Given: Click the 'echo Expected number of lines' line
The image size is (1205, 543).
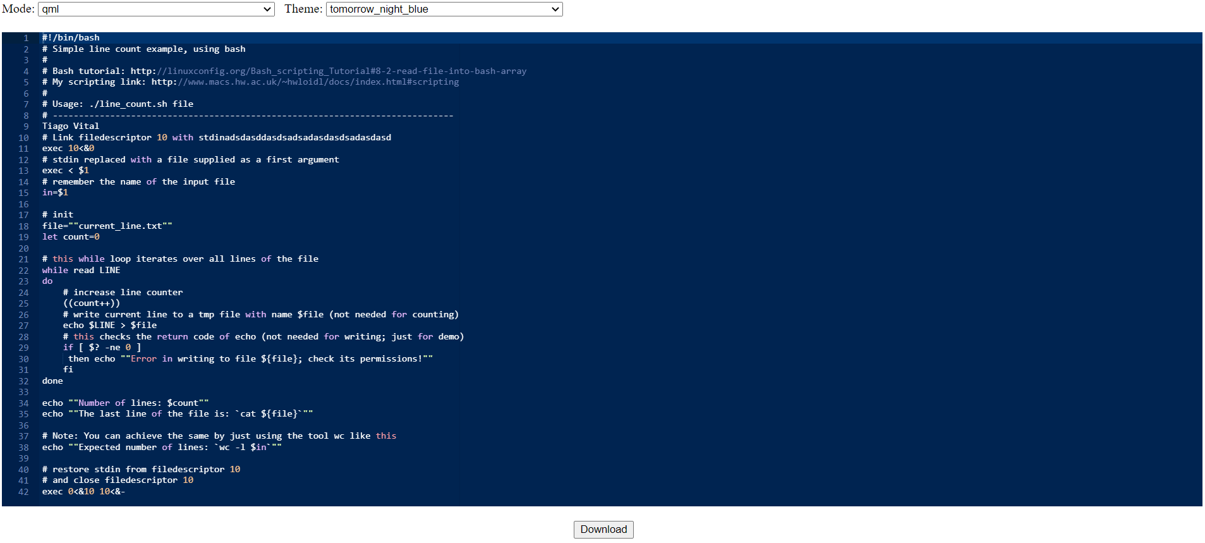Looking at the screenshot, I should tap(162, 447).
